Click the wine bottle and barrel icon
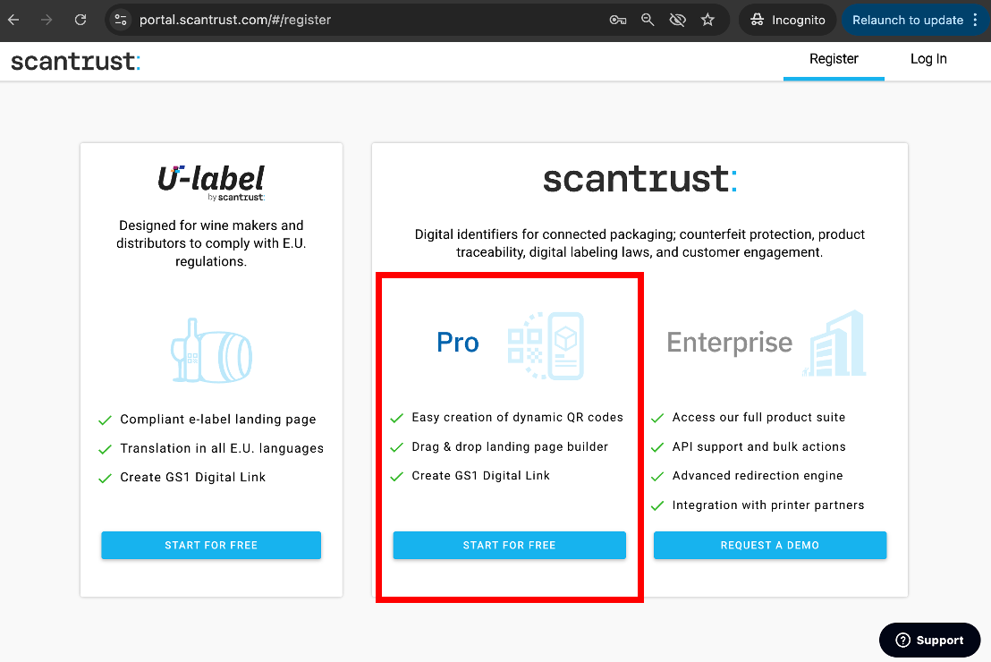The height and width of the screenshot is (662, 991). coord(211,351)
